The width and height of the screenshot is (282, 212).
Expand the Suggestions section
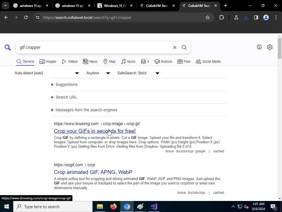[64, 84]
